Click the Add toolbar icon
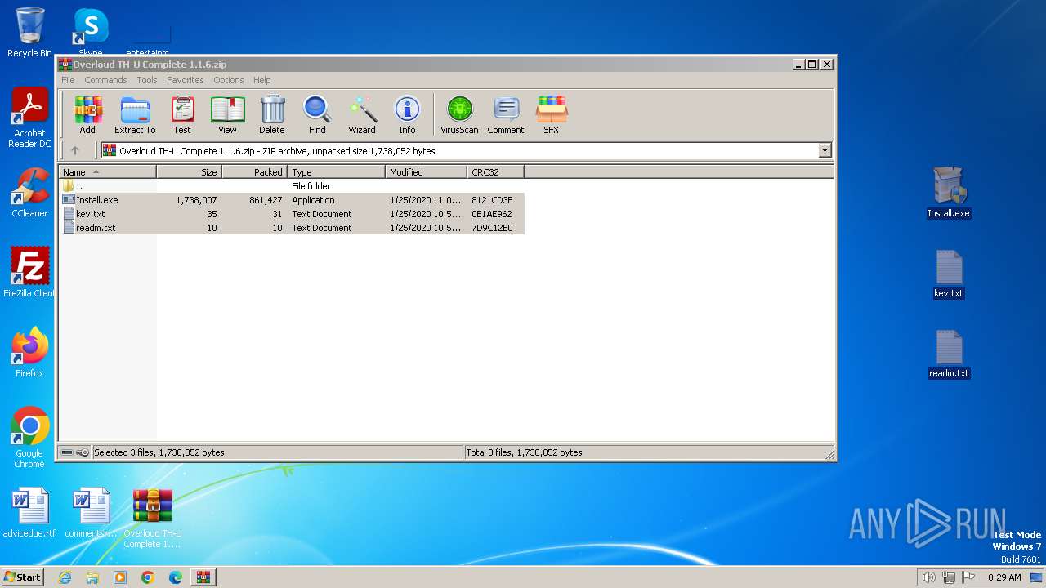 tap(87, 114)
